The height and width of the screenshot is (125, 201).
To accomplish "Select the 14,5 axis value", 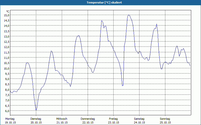I will (7, 20).
